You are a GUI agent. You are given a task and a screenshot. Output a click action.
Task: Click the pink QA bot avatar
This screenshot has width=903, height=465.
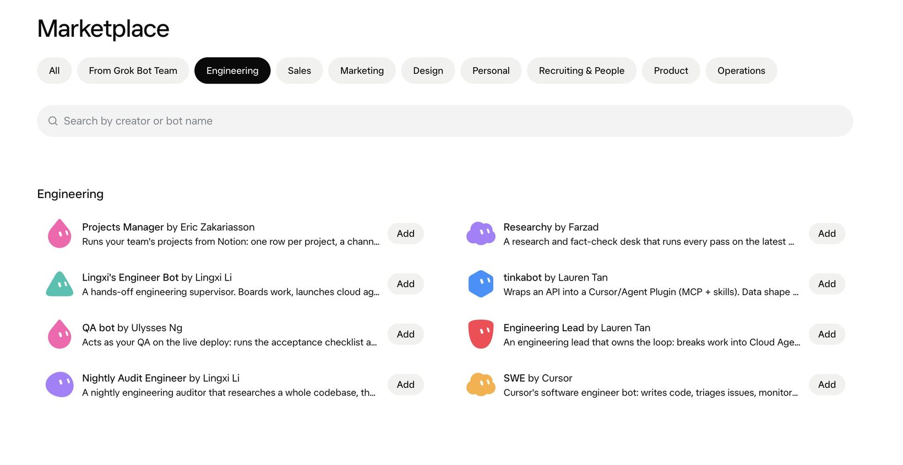coord(59,334)
